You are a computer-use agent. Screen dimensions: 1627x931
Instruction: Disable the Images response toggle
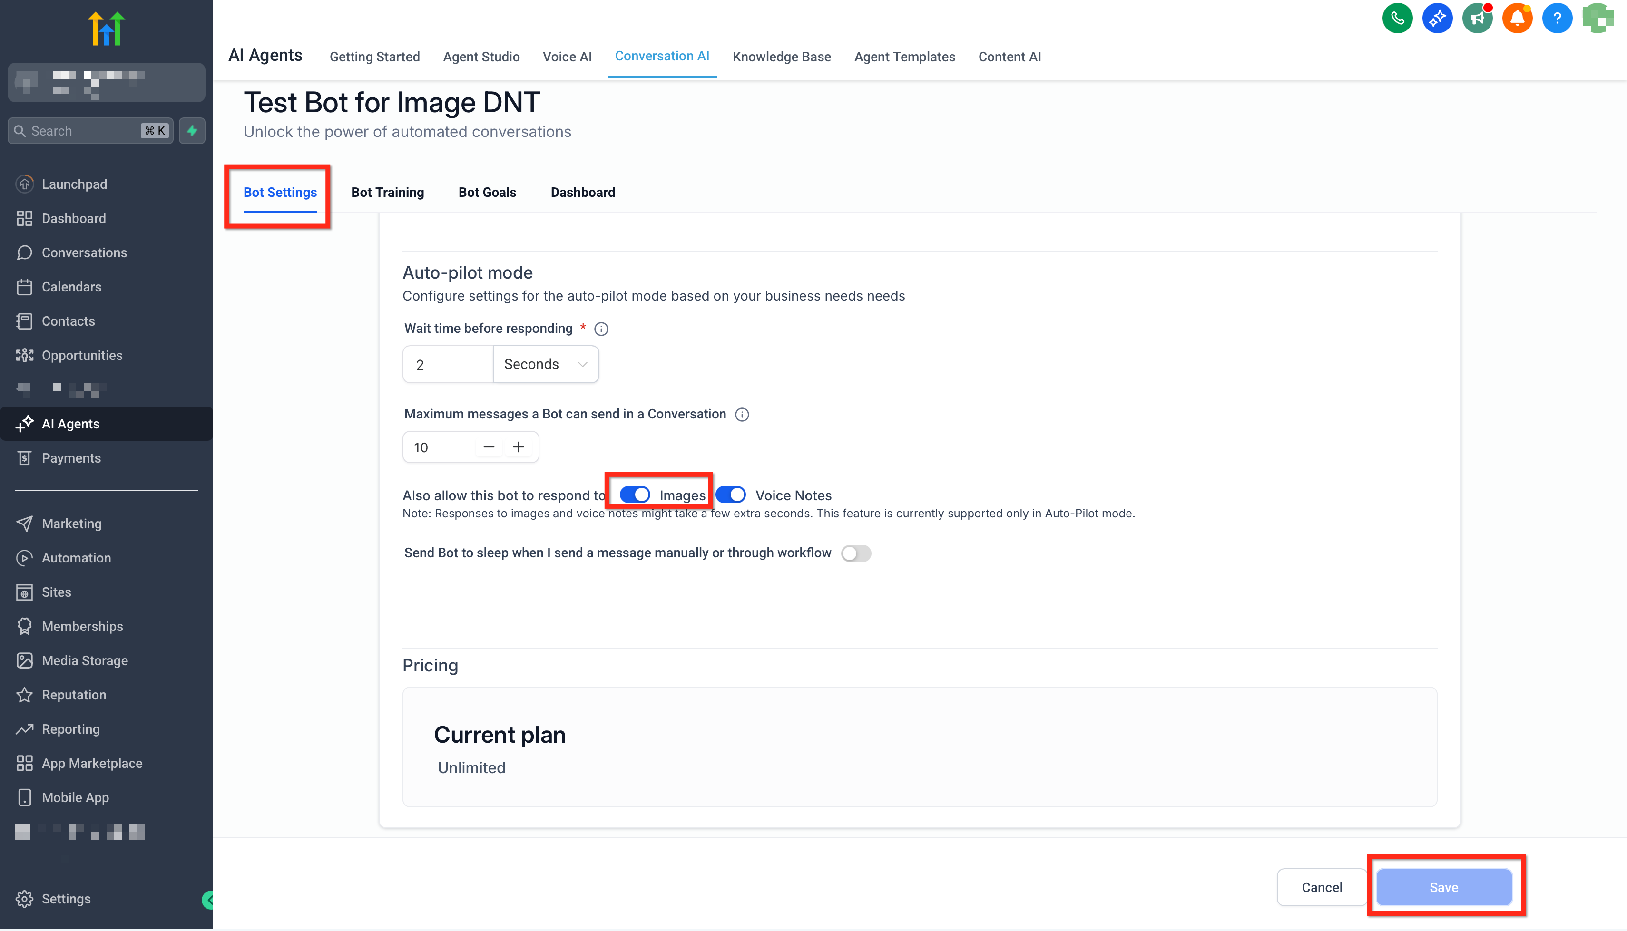(x=635, y=495)
